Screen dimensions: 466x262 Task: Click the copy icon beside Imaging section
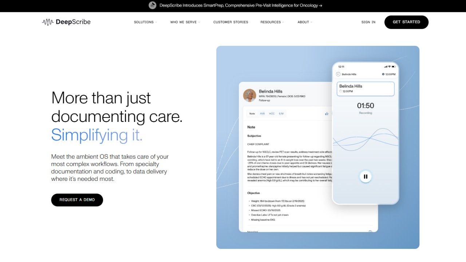(370, 231)
